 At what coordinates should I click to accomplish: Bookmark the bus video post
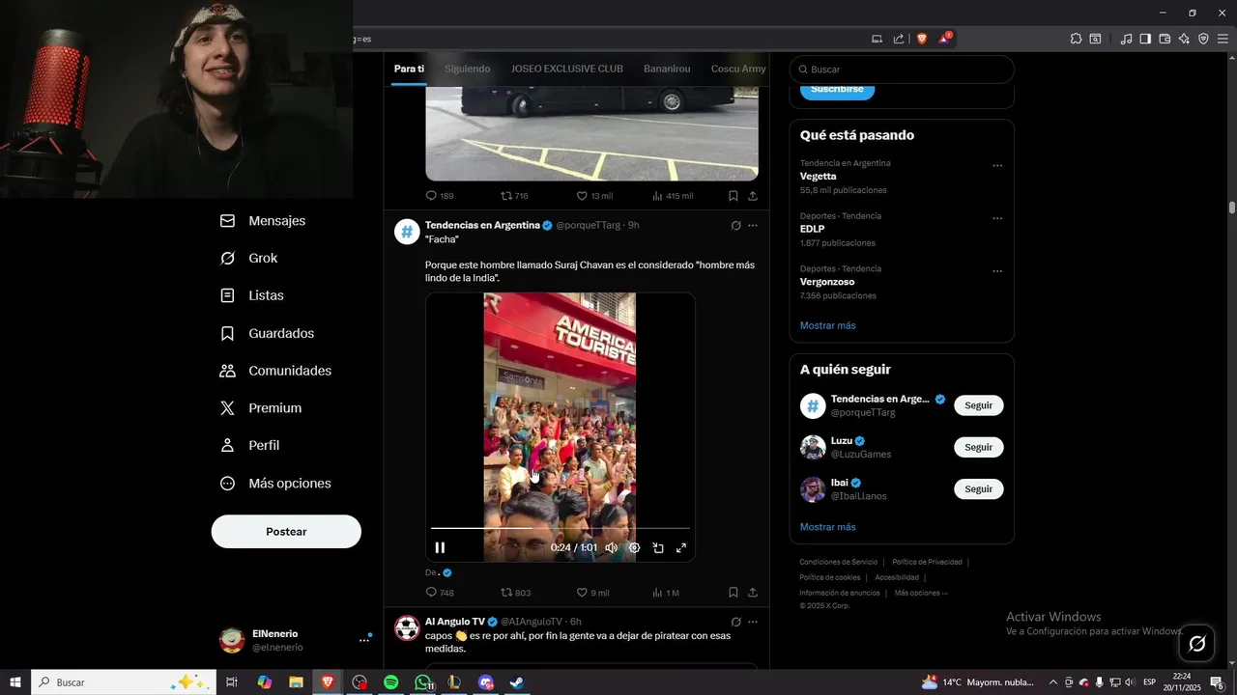734,196
